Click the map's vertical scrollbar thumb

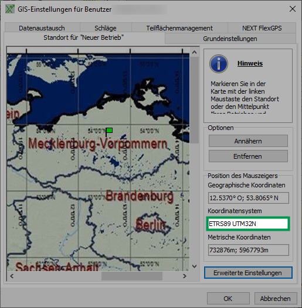[194, 100]
